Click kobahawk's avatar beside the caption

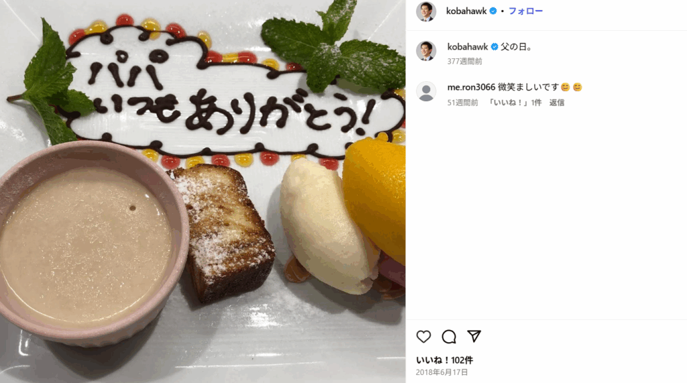pyautogui.click(x=426, y=51)
